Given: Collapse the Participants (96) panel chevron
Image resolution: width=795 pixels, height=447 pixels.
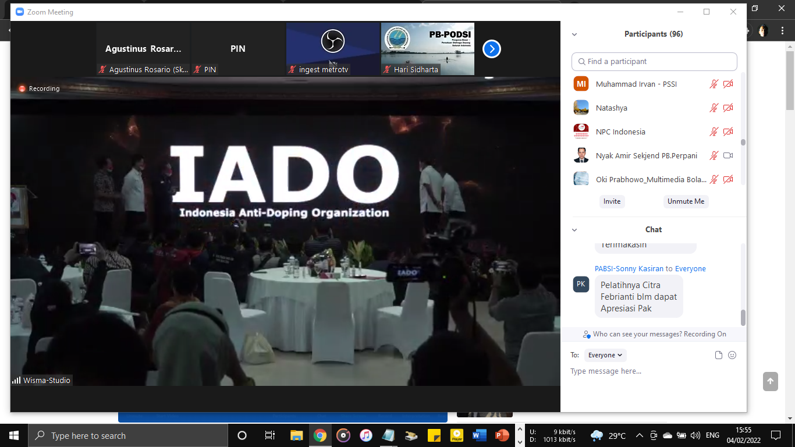Looking at the screenshot, I should pos(574,34).
